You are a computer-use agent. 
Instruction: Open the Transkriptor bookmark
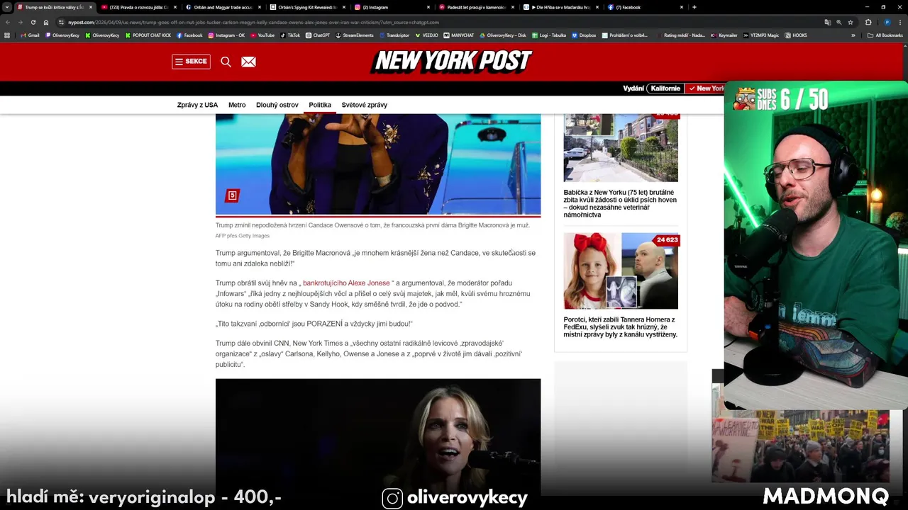[x=394, y=35]
